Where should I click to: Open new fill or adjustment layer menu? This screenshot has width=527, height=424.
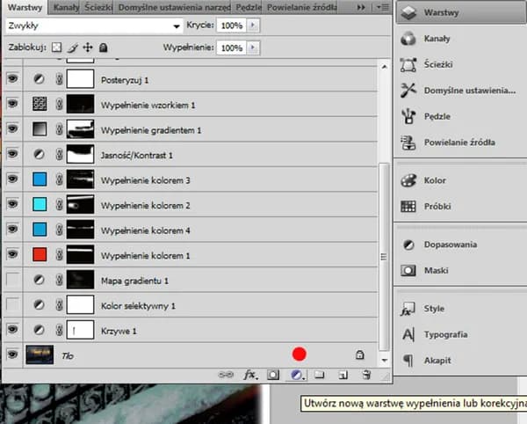coord(298,375)
